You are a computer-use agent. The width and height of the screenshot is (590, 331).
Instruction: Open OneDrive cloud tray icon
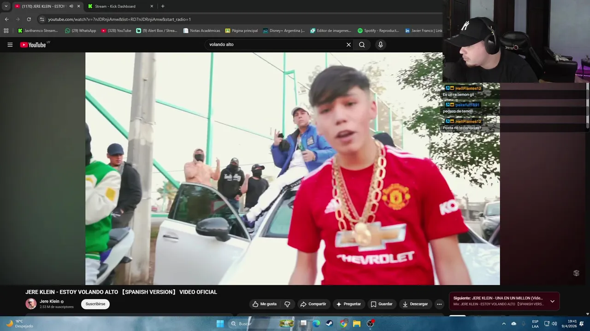coord(514,324)
